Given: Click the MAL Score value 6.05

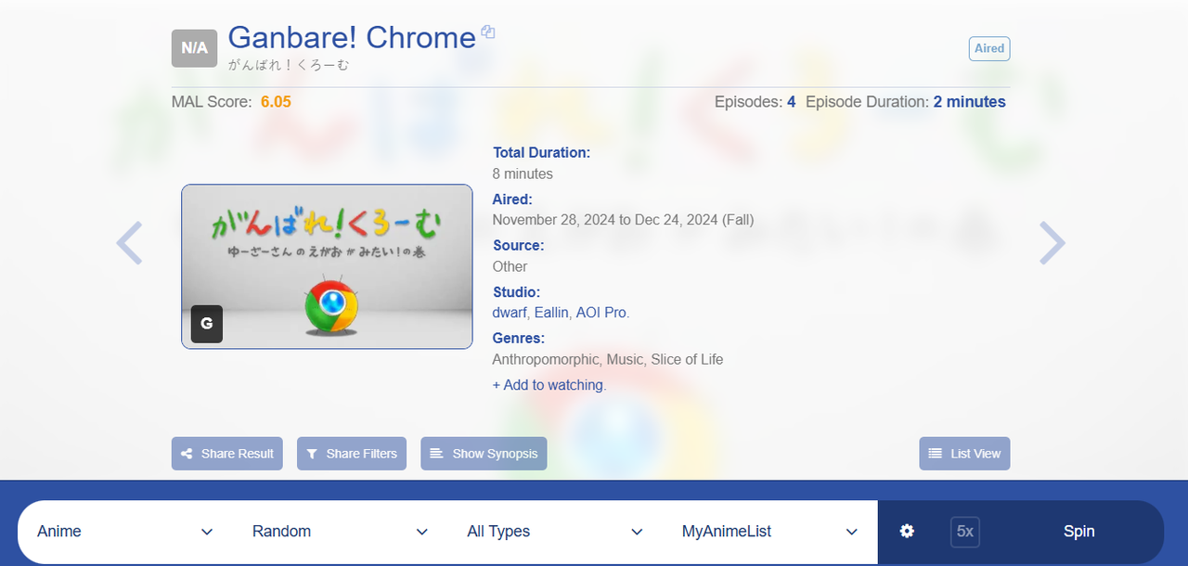Looking at the screenshot, I should pos(276,102).
